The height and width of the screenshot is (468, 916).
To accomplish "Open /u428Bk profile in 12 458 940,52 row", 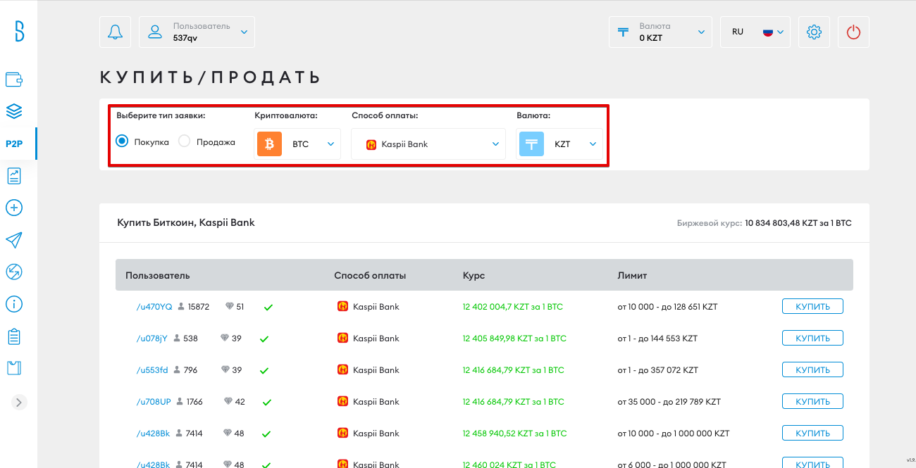I will click(153, 434).
